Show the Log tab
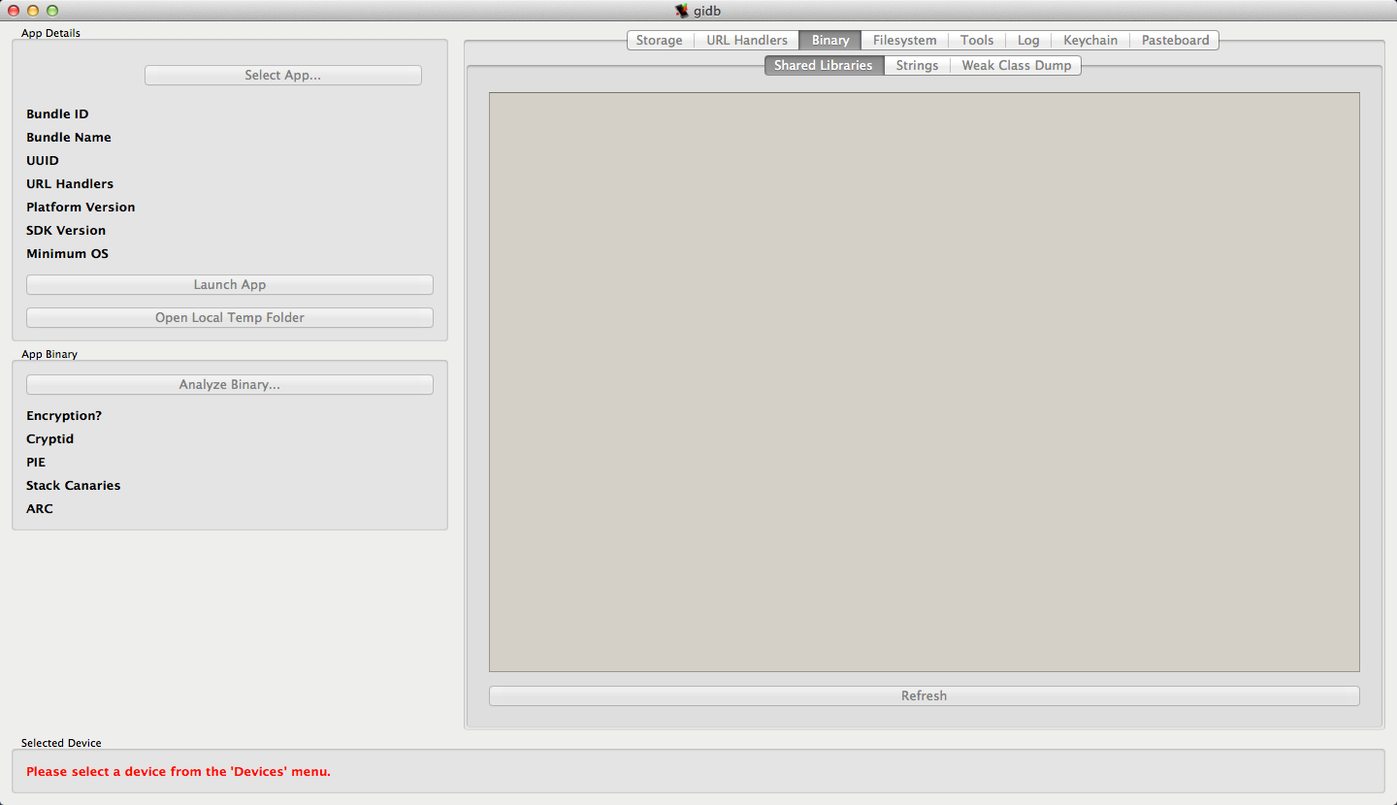Viewport: 1397px width, 805px height. (1027, 40)
